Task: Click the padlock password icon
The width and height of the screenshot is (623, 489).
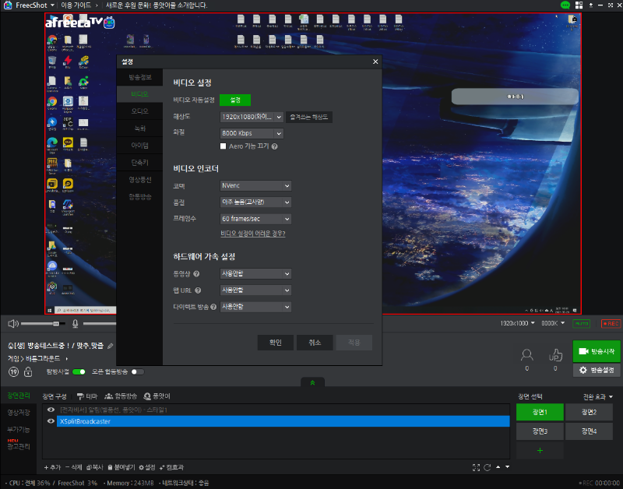Action: click(28, 372)
